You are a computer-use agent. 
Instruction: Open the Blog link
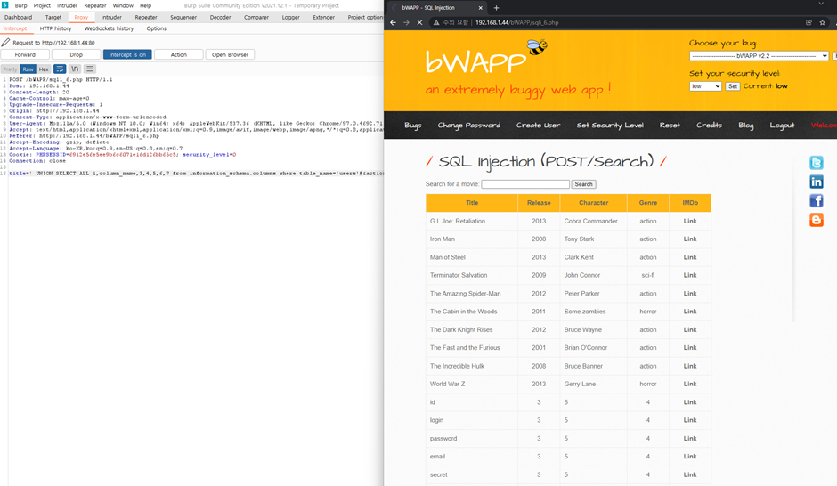pos(745,126)
